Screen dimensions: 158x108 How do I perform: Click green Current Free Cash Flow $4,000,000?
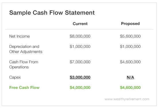[x=80, y=88]
